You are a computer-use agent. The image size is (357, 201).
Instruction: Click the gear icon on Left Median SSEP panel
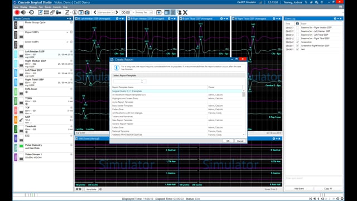point(117,18)
